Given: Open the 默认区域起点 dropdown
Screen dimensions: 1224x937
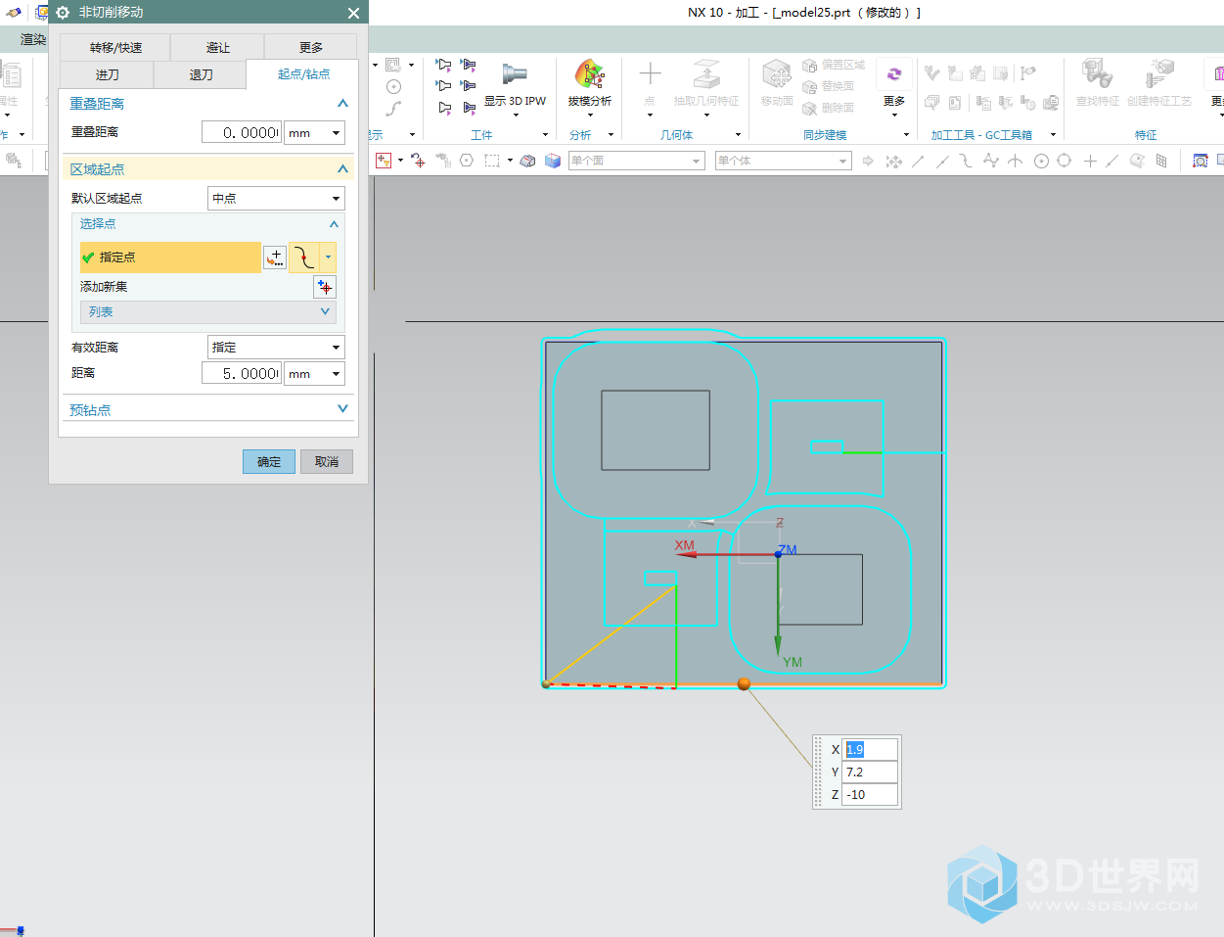Looking at the screenshot, I should (276, 198).
